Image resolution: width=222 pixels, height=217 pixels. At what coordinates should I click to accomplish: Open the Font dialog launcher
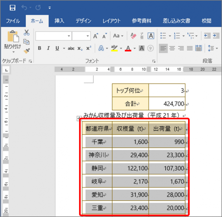click(x=154, y=61)
